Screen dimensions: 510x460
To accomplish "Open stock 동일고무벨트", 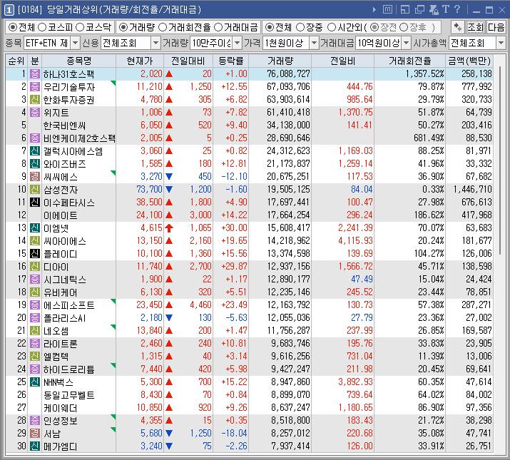I will point(69,395).
